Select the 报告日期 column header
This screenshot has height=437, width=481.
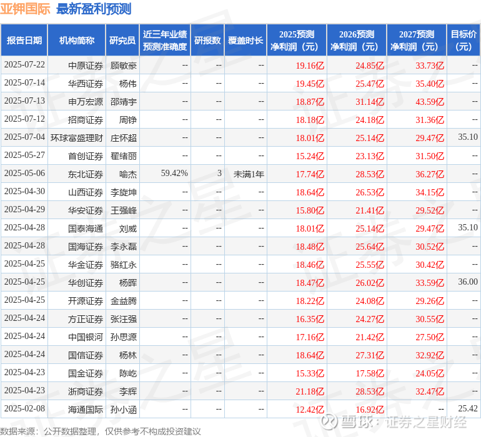point(24,40)
